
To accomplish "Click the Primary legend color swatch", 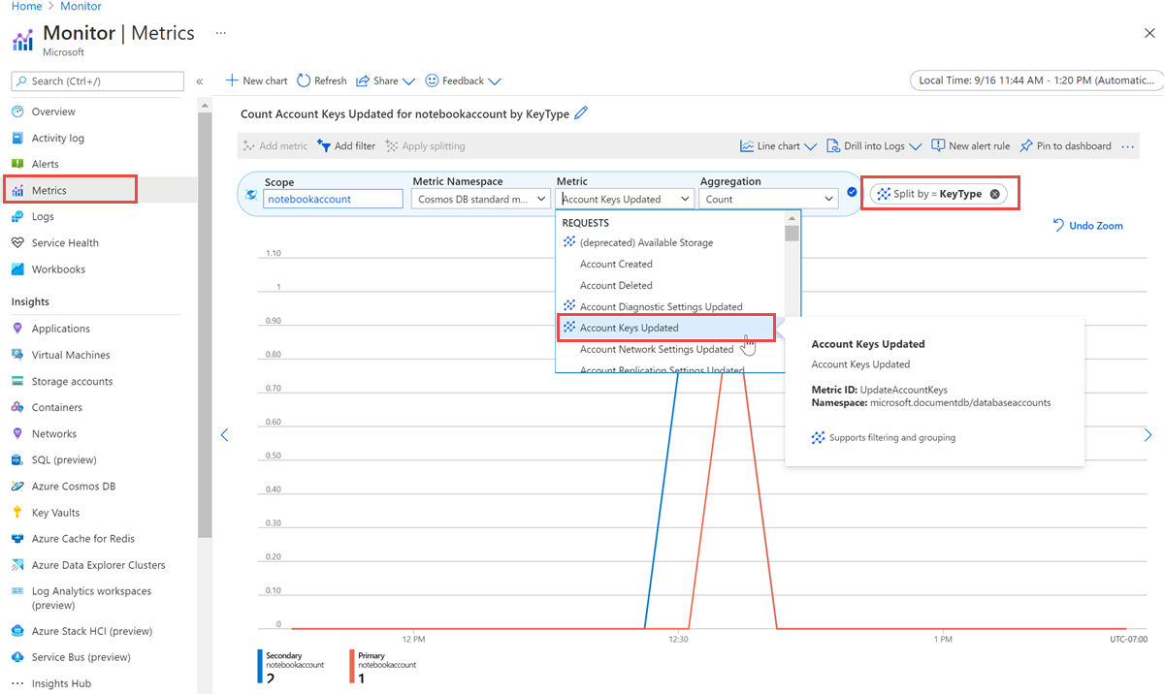I will (351, 666).
